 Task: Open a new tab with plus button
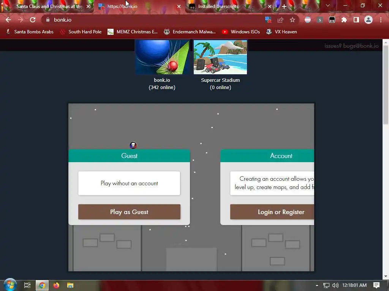[x=284, y=6]
